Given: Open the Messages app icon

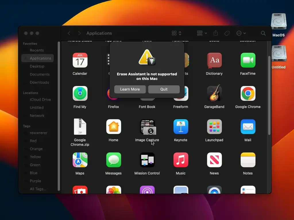Looking at the screenshot, I should (x=113, y=160).
